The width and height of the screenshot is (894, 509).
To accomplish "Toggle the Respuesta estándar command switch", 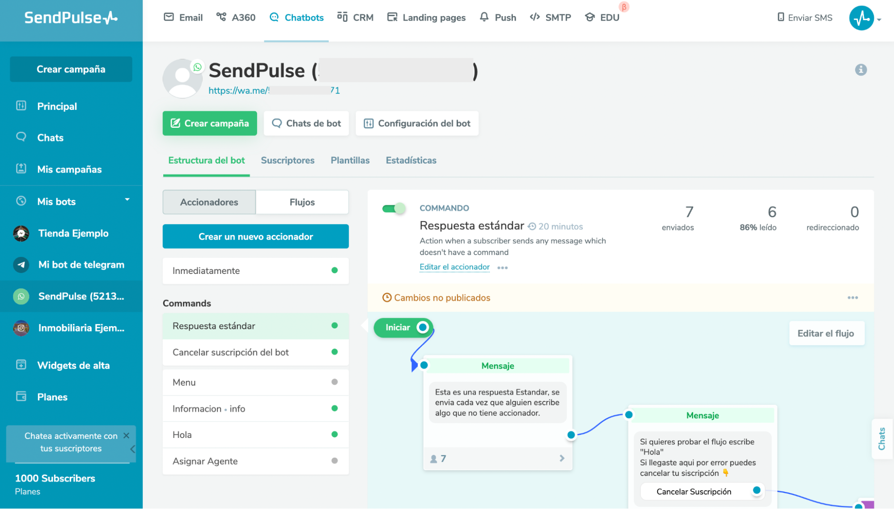I will click(x=394, y=209).
